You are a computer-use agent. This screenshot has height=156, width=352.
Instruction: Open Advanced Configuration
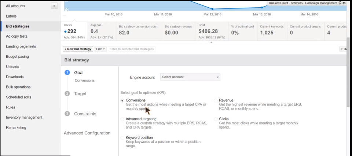(87, 133)
